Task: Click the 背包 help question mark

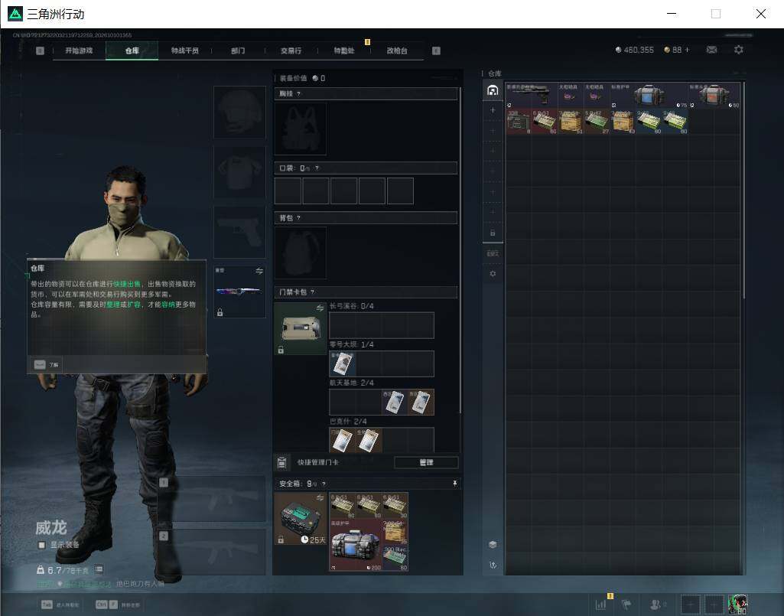Action: 299,217
